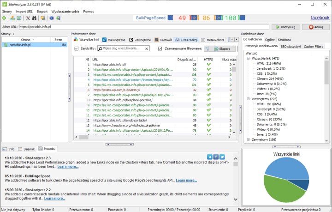
Task: Click the Eksport button near filter
Action: coord(222,49)
